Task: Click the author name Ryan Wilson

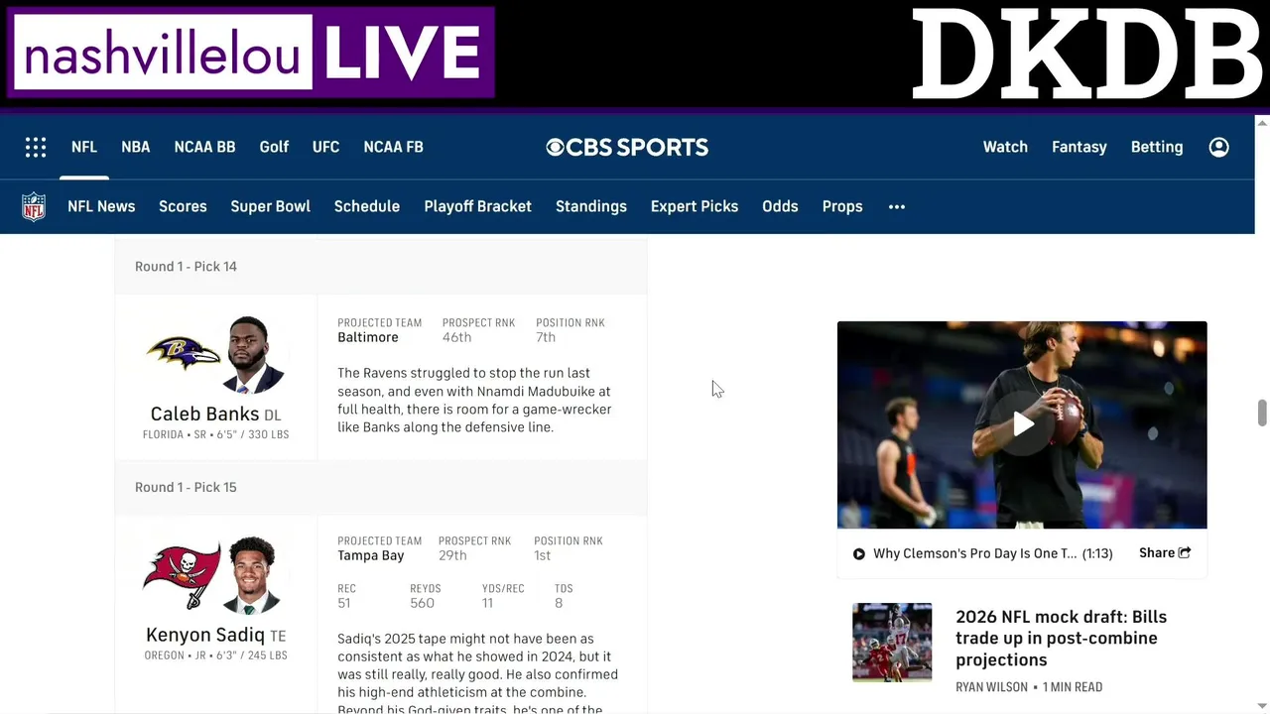Action: click(x=992, y=686)
